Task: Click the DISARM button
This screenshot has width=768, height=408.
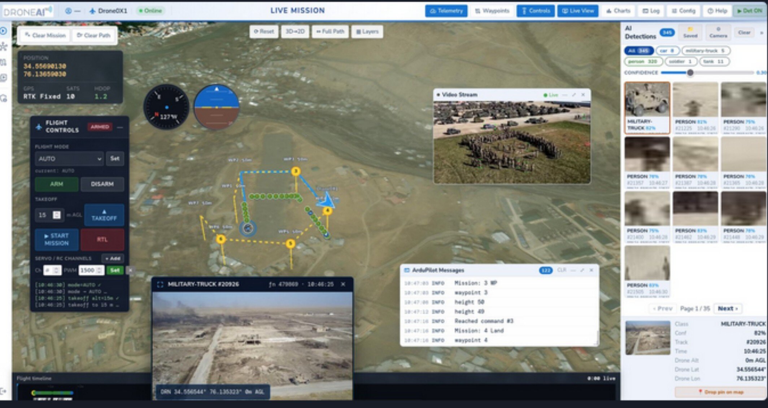Action: (x=102, y=184)
